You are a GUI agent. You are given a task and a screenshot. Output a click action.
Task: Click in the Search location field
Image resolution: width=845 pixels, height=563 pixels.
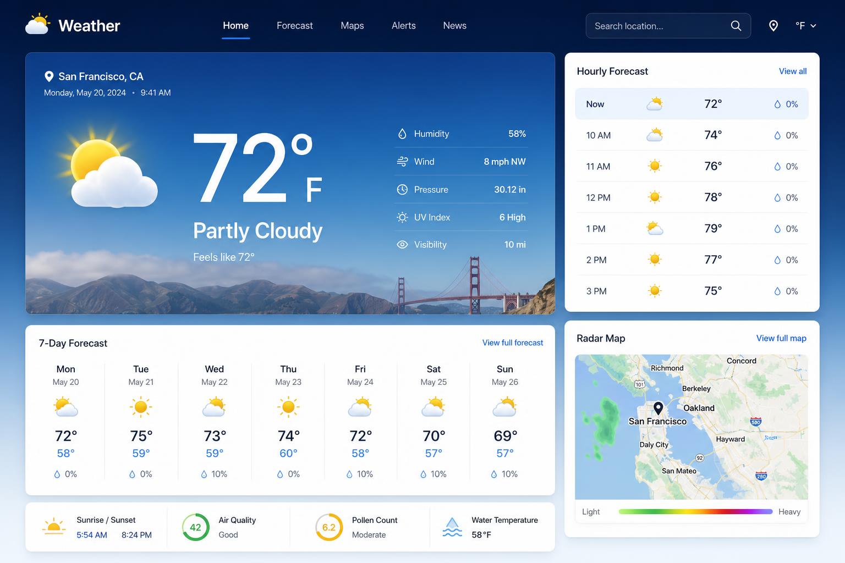point(668,26)
